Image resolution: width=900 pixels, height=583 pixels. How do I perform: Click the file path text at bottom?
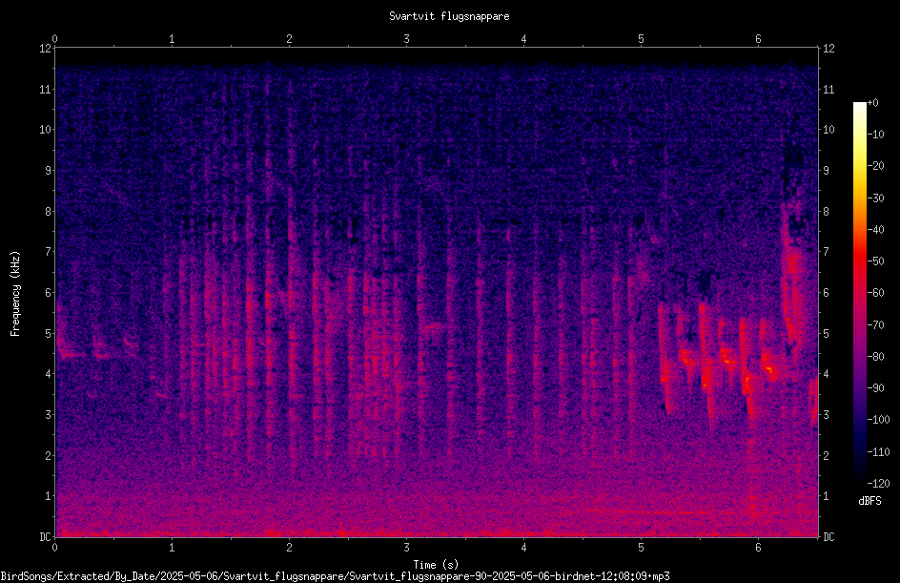click(x=336, y=576)
